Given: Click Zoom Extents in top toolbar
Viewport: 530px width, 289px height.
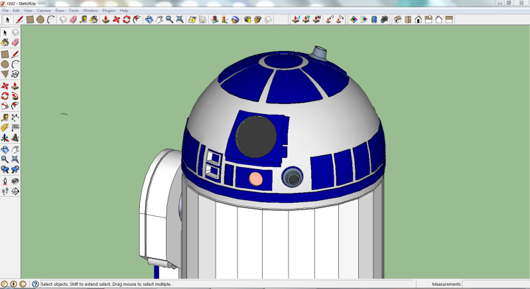Looking at the screenshot, I should coord(180,20).
